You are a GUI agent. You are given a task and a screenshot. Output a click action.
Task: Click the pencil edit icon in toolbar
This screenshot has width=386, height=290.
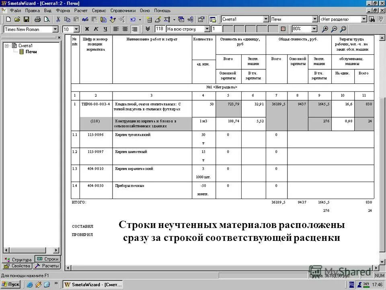[158, 19]
